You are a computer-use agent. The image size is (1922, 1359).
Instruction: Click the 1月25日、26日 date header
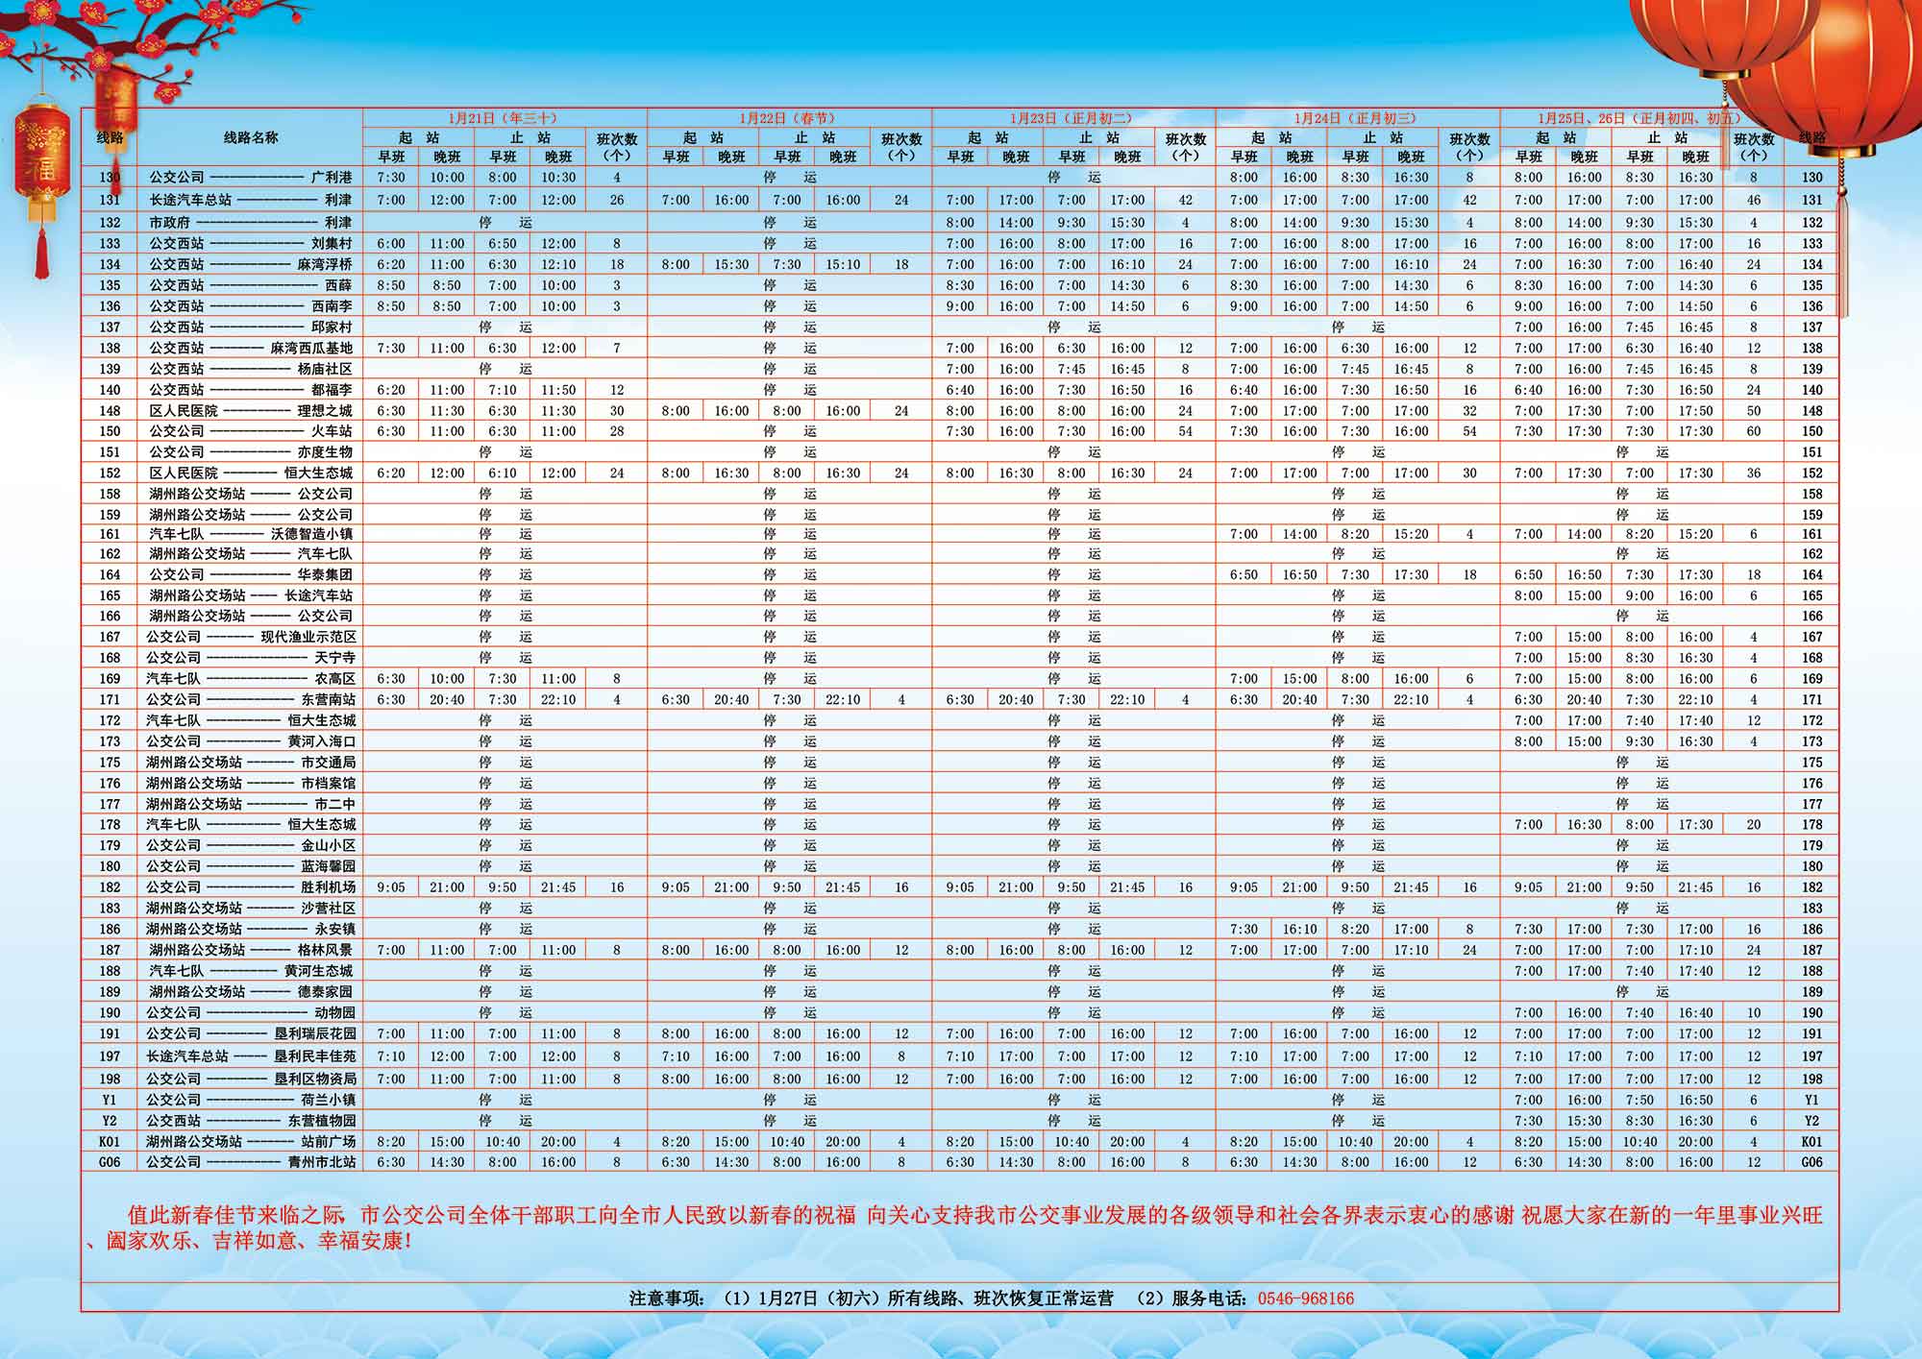1640,118
